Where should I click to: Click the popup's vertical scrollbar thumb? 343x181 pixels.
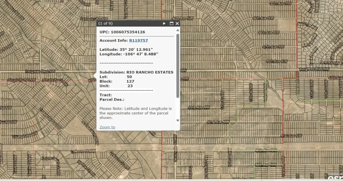tap(178, 65)
